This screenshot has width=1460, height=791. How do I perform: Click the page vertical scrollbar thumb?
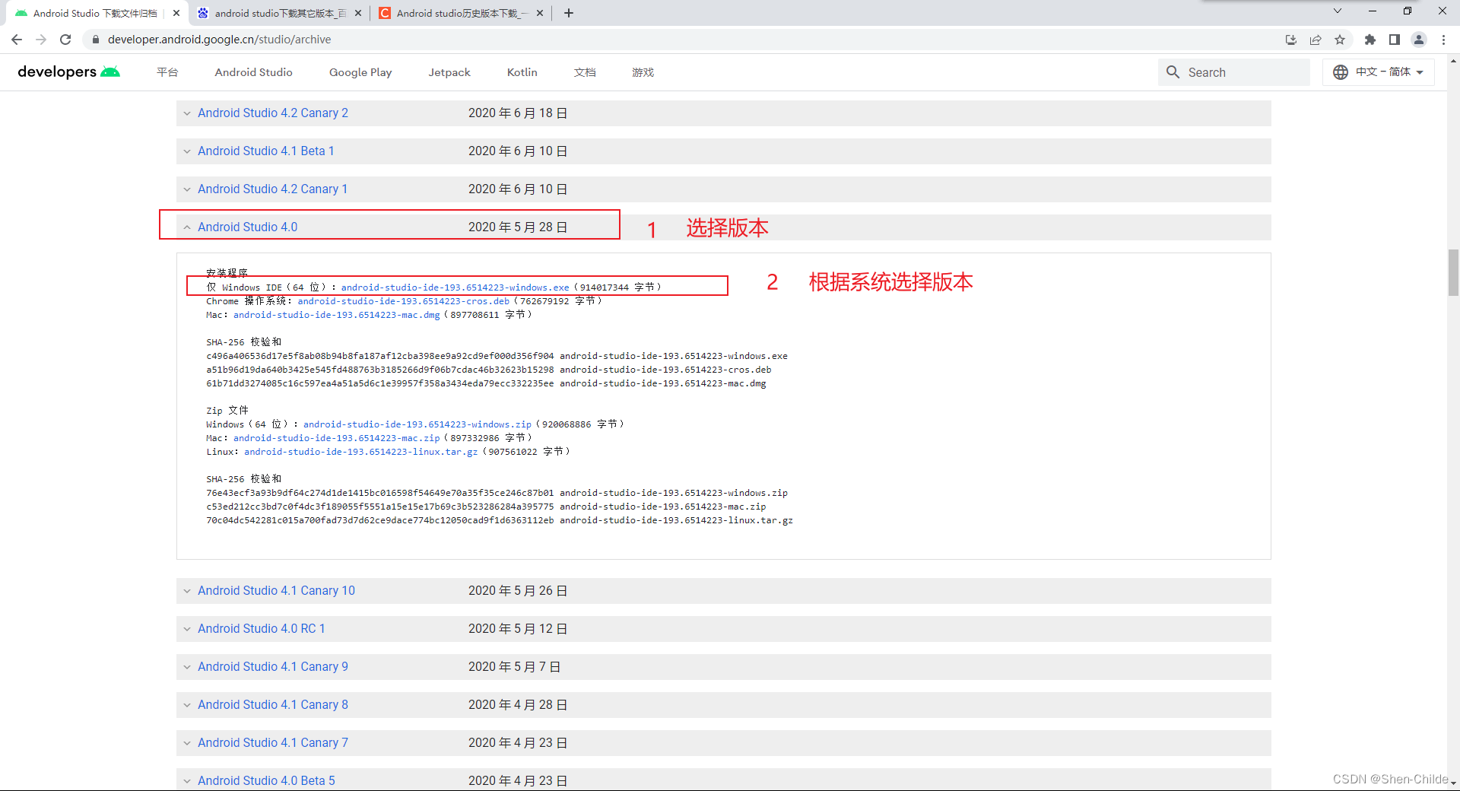point(1453,272)
